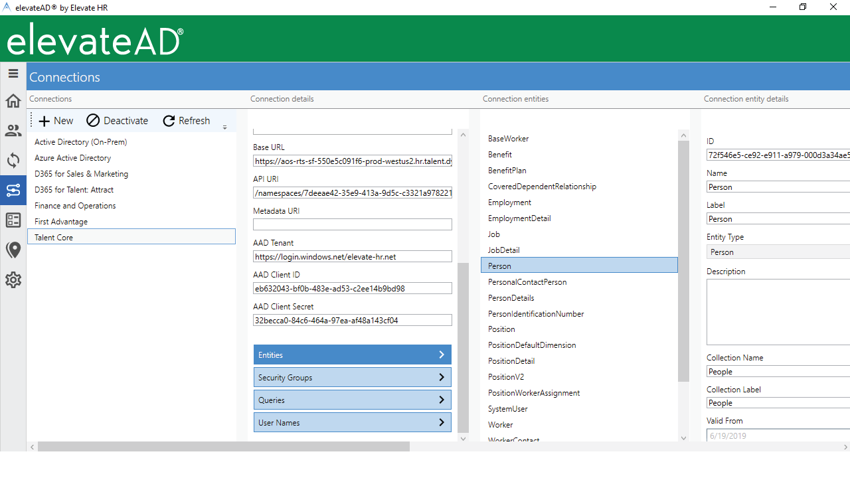
Task: Open the forms list sidebar icon
Action: [13, 220]
